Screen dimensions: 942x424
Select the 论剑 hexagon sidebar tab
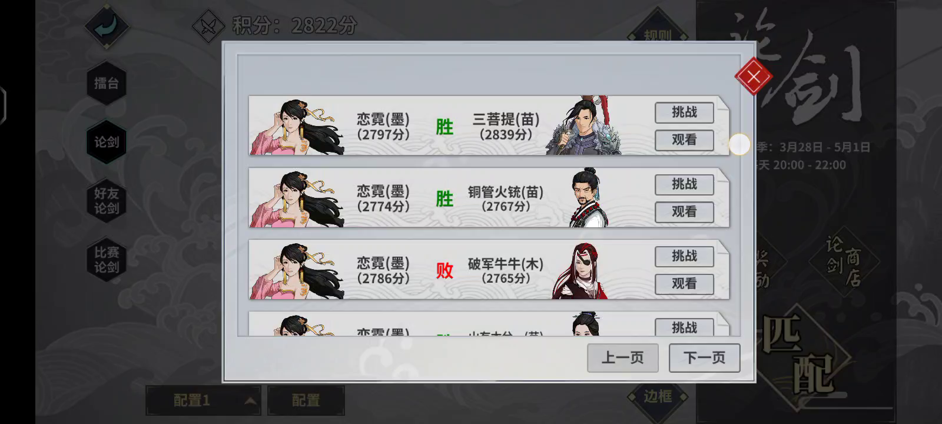click(x=107, y=142)
